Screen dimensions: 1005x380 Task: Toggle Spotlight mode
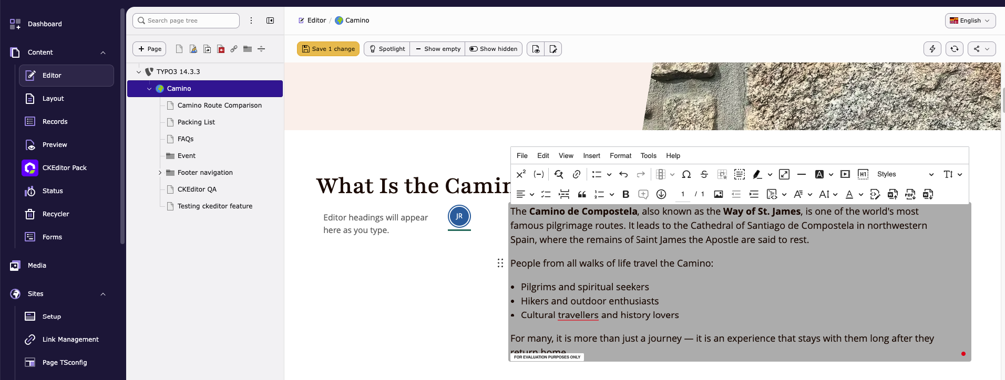pos(387,49)
